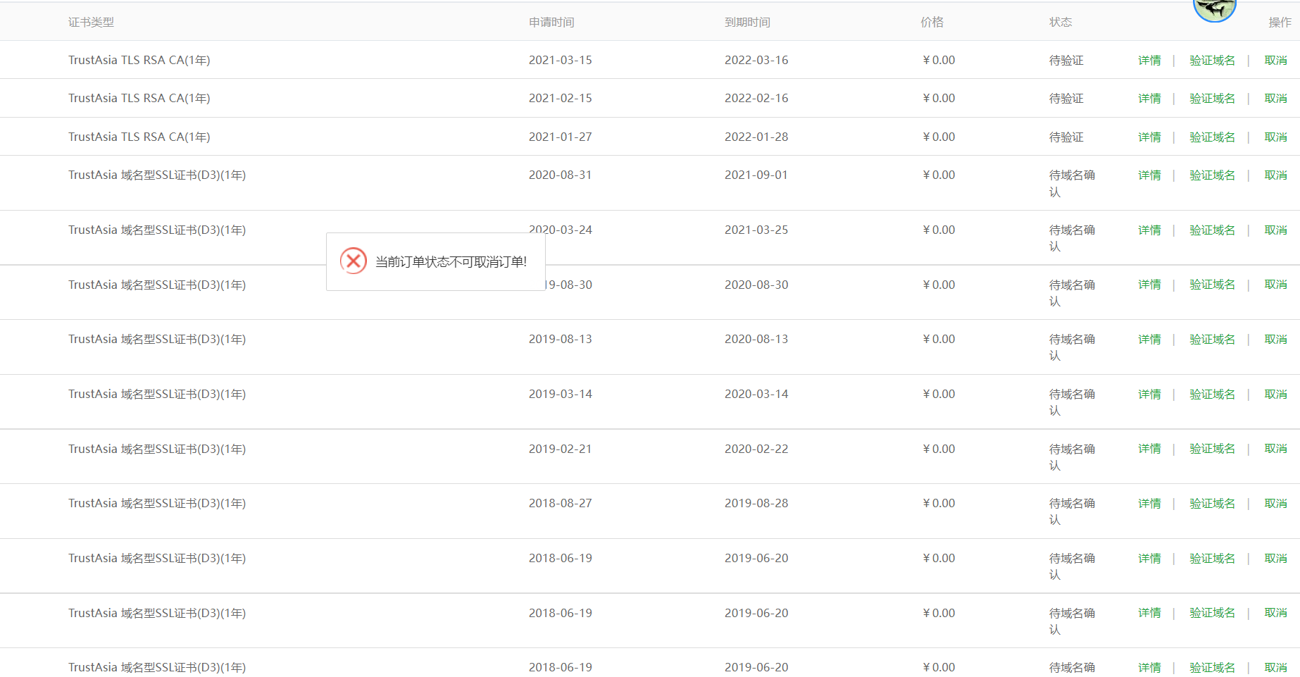Select the expiry date 2020-02-22
The height and width of the screenshot is (677, 1300).
tap(756, 449)
